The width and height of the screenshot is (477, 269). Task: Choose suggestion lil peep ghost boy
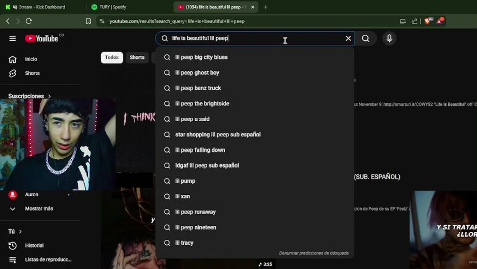point(255,72)
